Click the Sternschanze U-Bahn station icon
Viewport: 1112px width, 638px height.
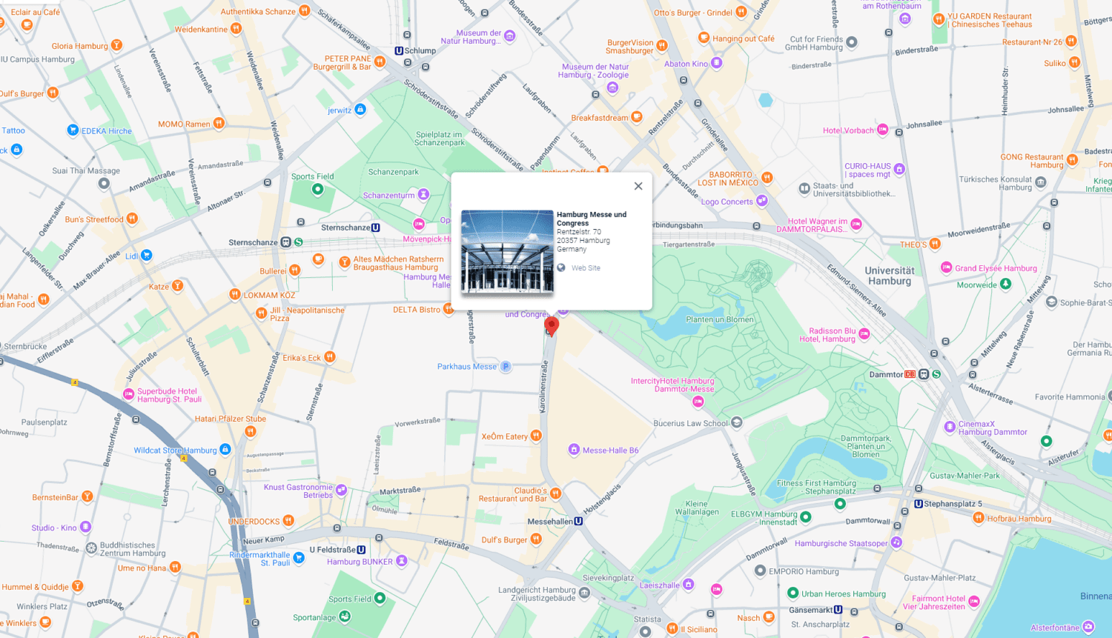(x=376, y=227)
